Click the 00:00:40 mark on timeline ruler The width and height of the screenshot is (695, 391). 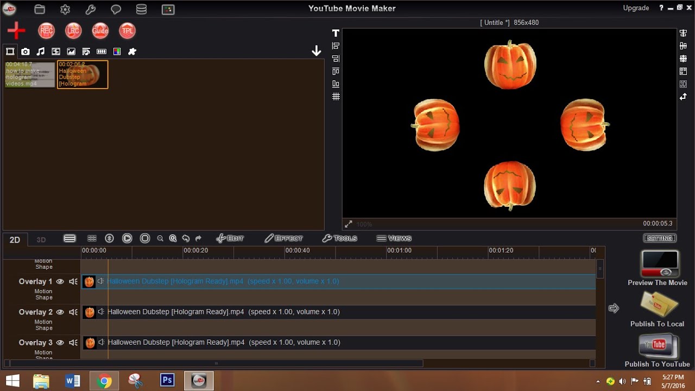(298, 250)
